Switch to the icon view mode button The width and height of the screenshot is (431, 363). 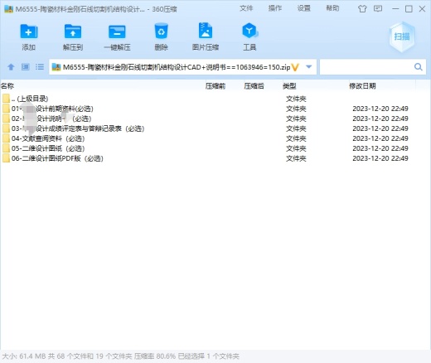(26, 67)
